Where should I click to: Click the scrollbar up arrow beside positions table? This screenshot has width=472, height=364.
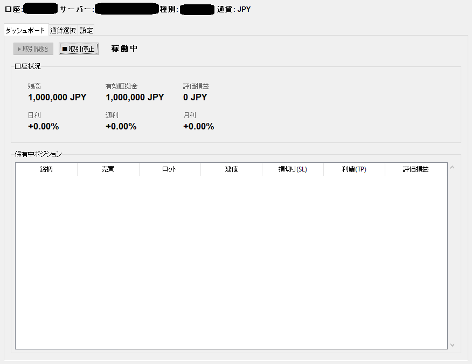(x=452, y=167)
